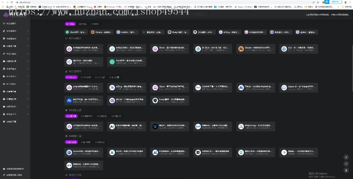Image resolution: width=353 pixels, height=179 pixels.
Task: Open the Jasper AI writing card
Action: point(299,88)
